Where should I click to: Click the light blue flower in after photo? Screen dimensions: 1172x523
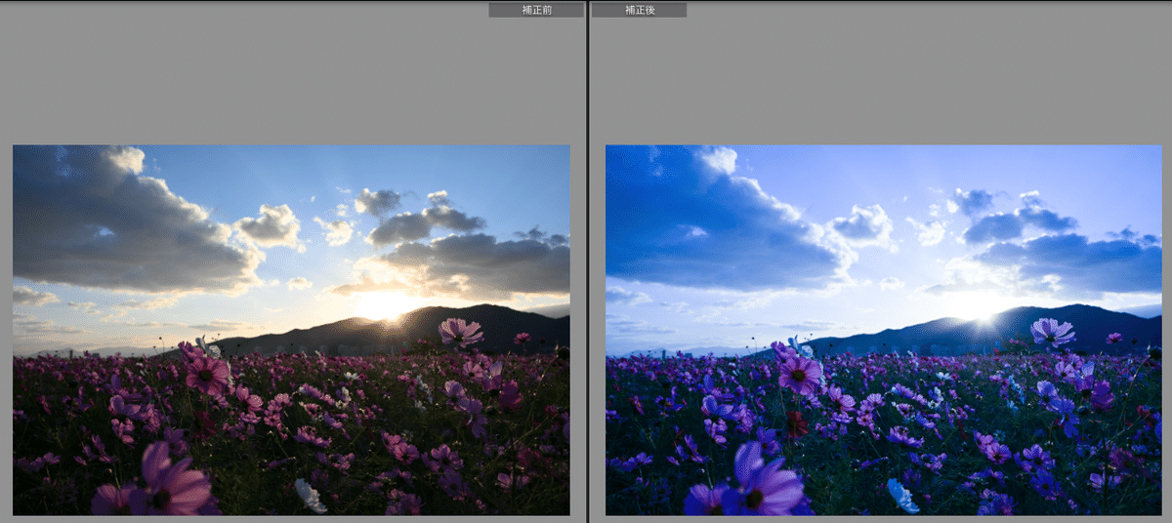coord(903,496)
